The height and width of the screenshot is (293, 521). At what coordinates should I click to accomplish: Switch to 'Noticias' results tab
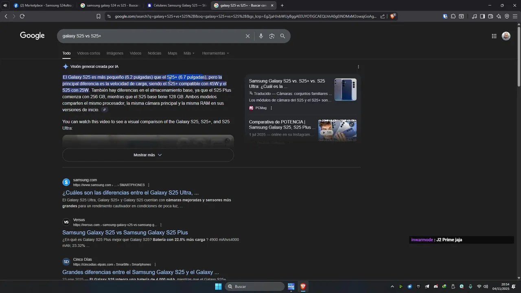(x=154, y=53)
